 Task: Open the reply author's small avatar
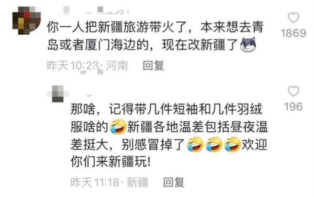(x=58, y=94)
